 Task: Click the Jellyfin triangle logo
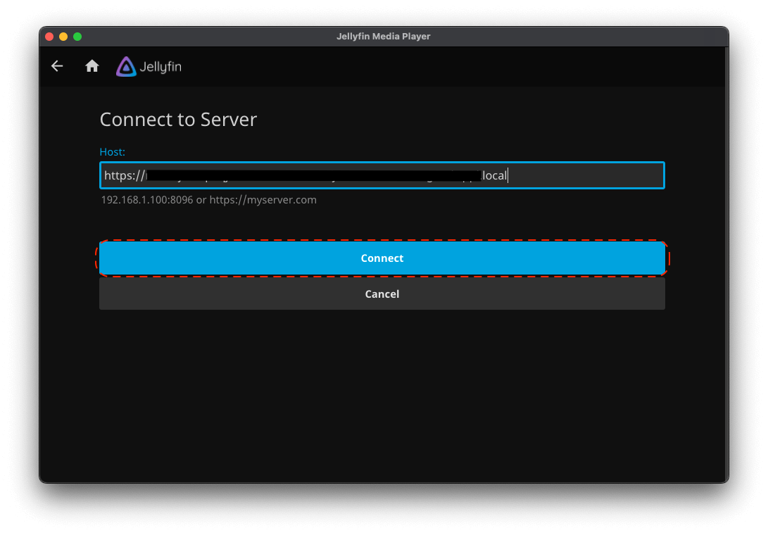(126, 67)
